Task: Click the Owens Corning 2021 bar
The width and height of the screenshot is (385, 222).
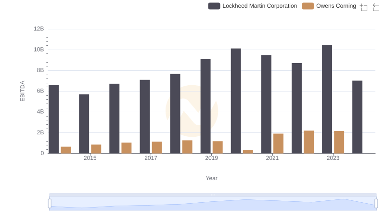Action: (278, 144)
